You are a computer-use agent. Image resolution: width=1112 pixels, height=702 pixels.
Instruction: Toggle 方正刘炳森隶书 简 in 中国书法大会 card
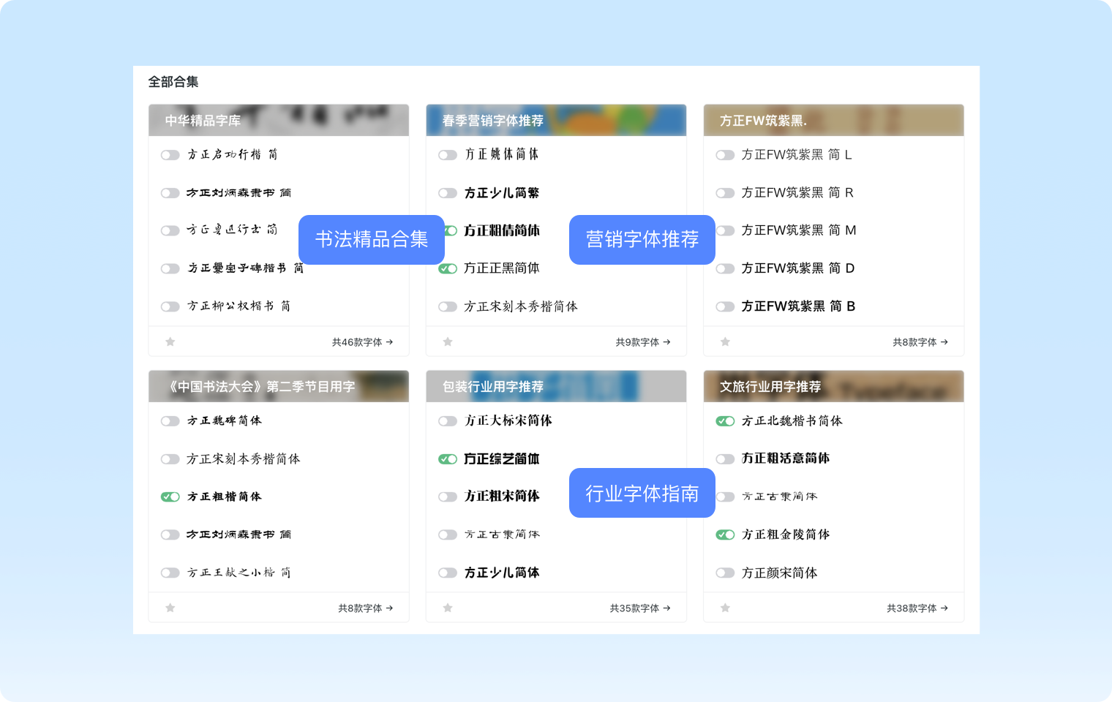[x=170, y=535]
